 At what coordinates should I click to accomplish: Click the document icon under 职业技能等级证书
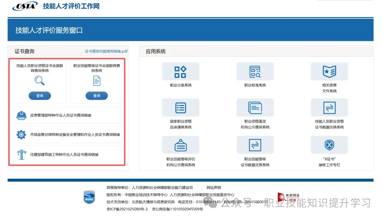(97, 81)
